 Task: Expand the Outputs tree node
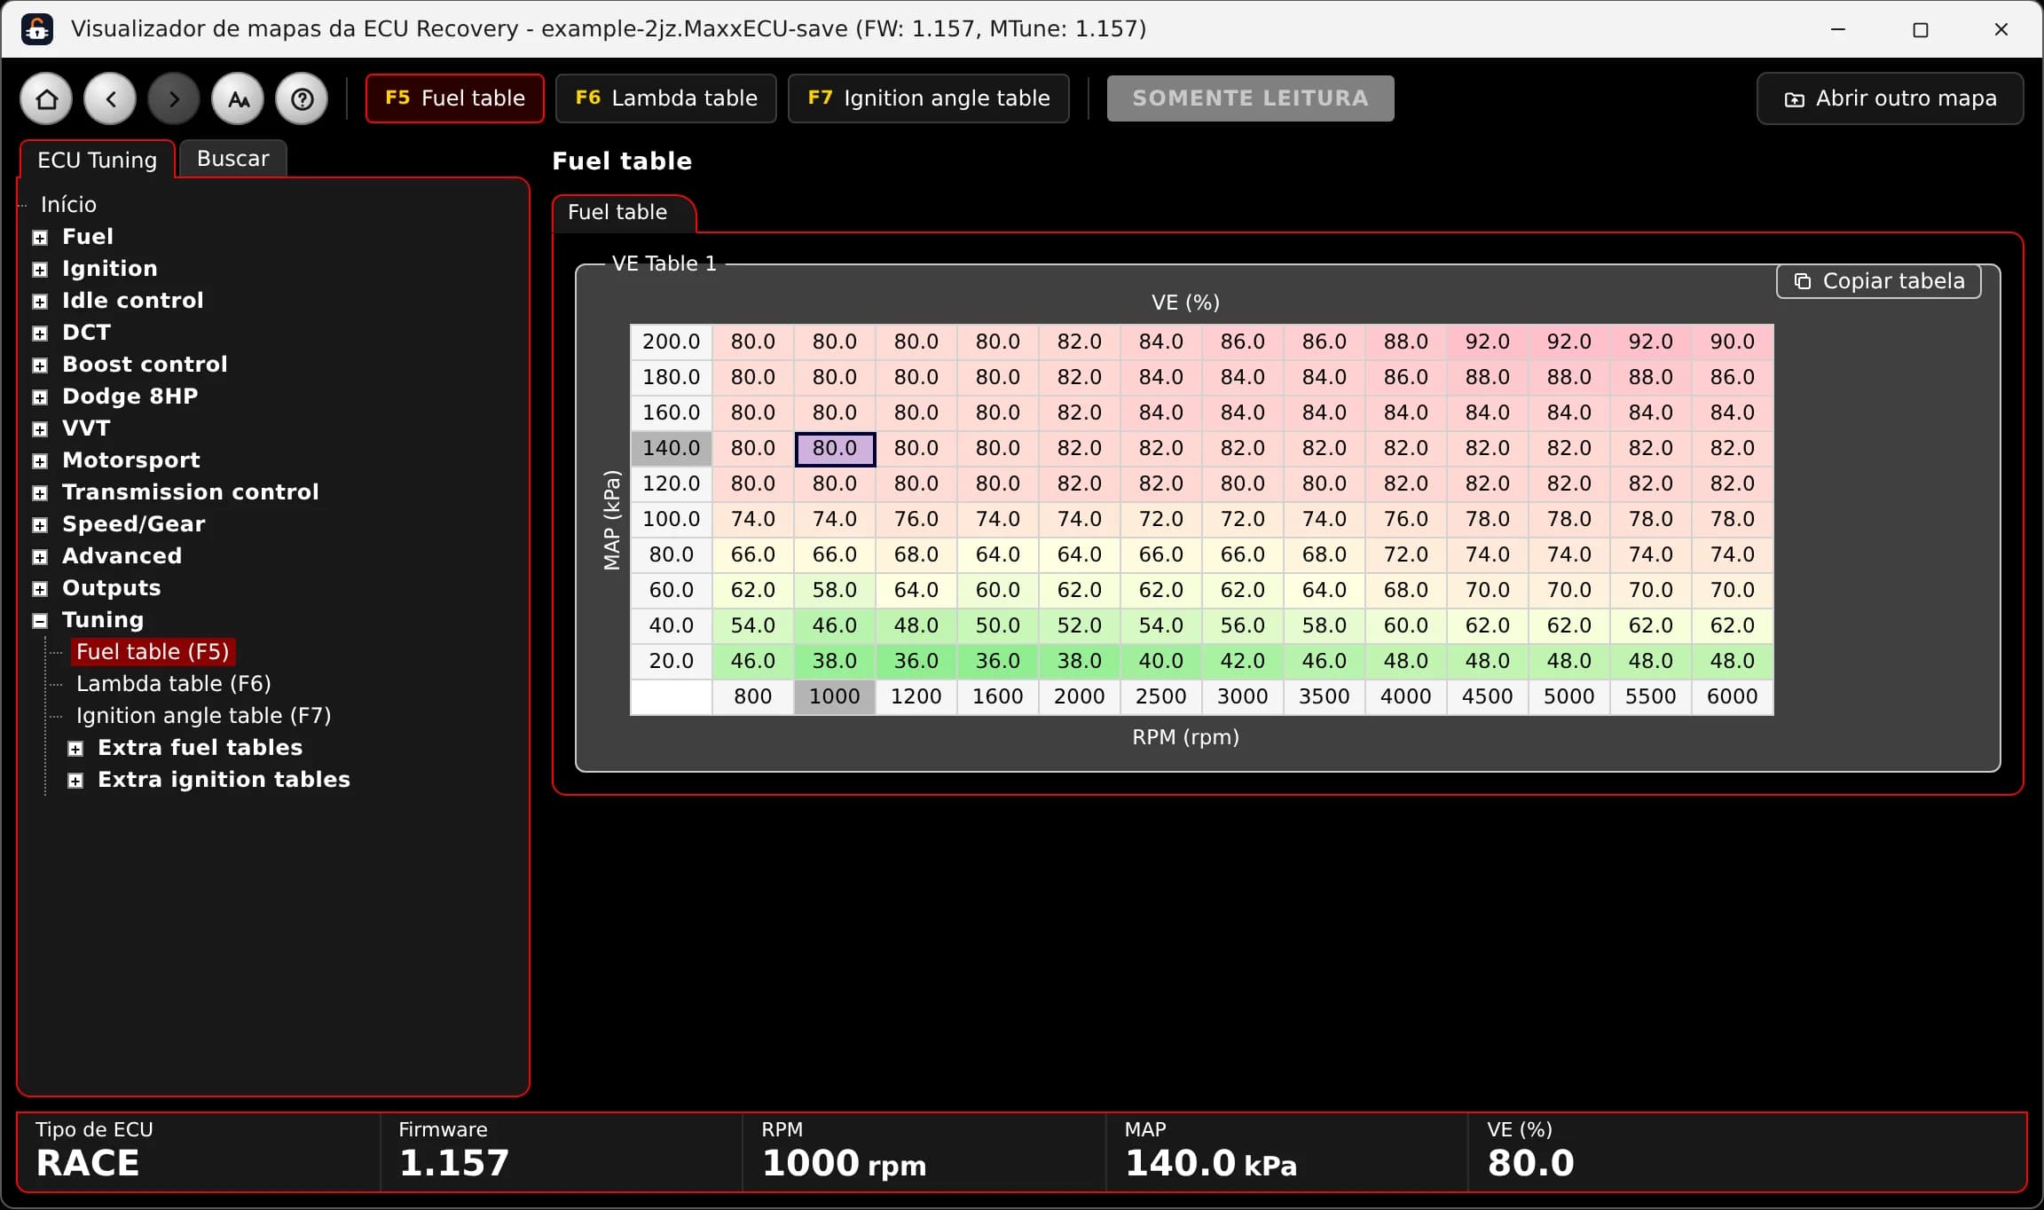click(40, 589)
